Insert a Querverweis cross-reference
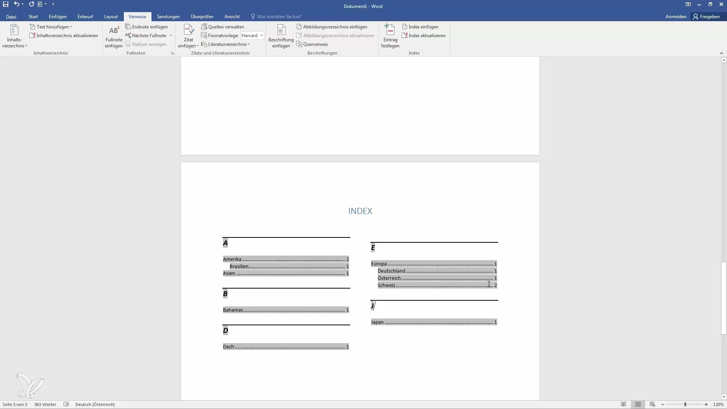727x409 pixels. click(x=312, y=44)
